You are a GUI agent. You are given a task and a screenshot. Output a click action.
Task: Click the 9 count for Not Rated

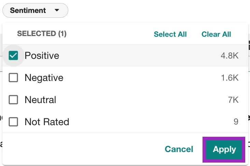point(236,122)
